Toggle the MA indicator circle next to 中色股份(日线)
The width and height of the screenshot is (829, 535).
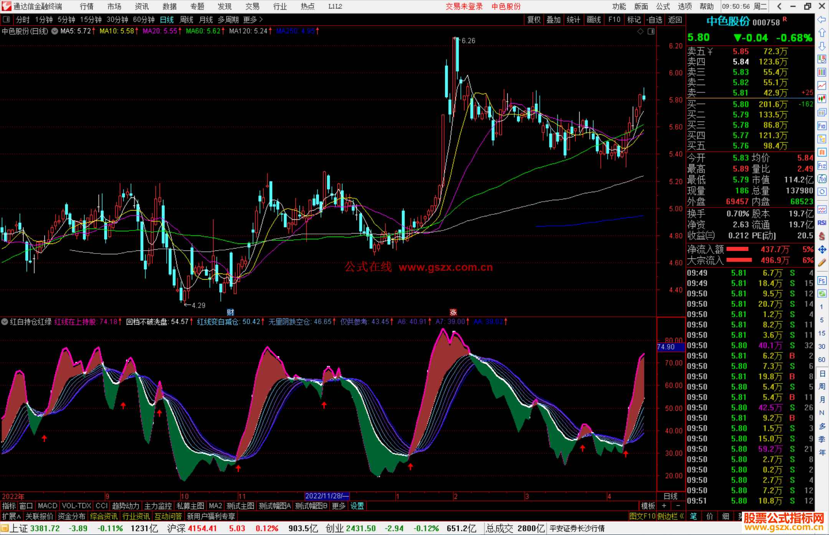tap(55, 31)
